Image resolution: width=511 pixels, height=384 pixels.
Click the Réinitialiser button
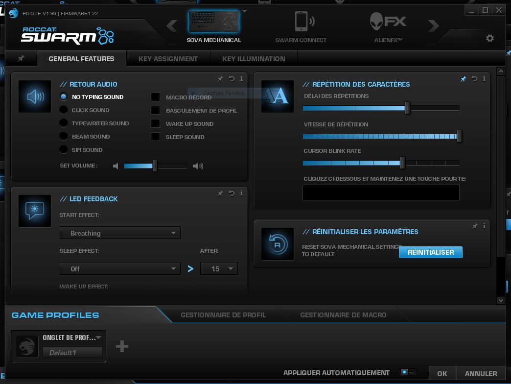coord(430,252)
